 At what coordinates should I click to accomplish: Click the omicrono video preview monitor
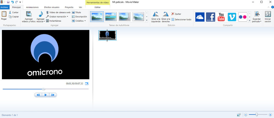[45, 54]
